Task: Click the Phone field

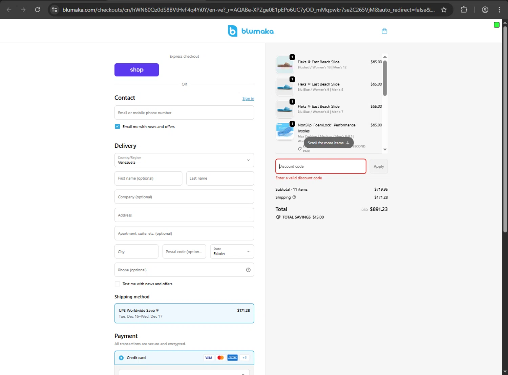Action: tap(184, 270)
